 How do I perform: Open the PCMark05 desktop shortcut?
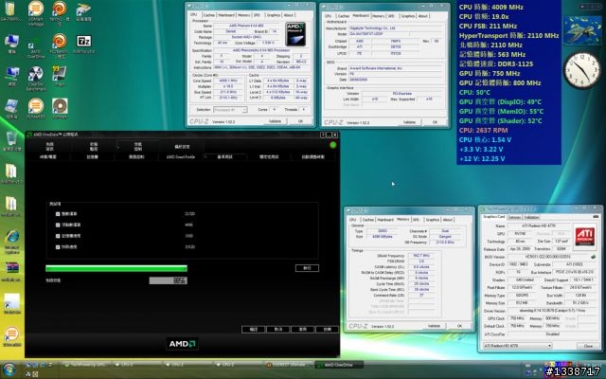tap(36, 108)
